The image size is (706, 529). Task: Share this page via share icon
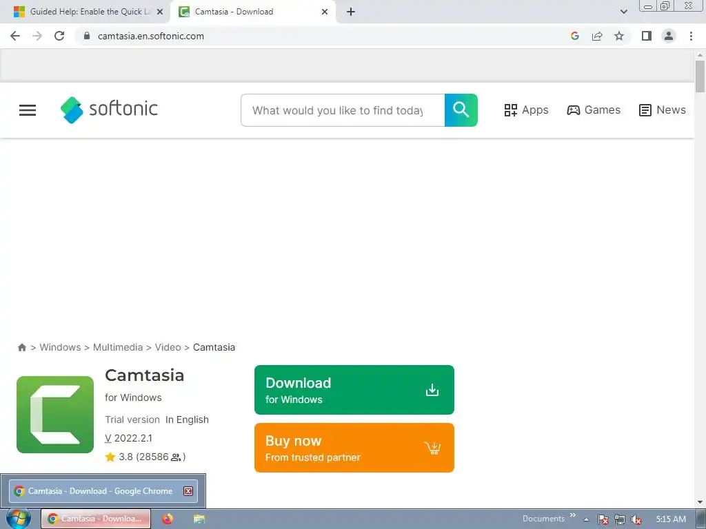click(597, 36)
